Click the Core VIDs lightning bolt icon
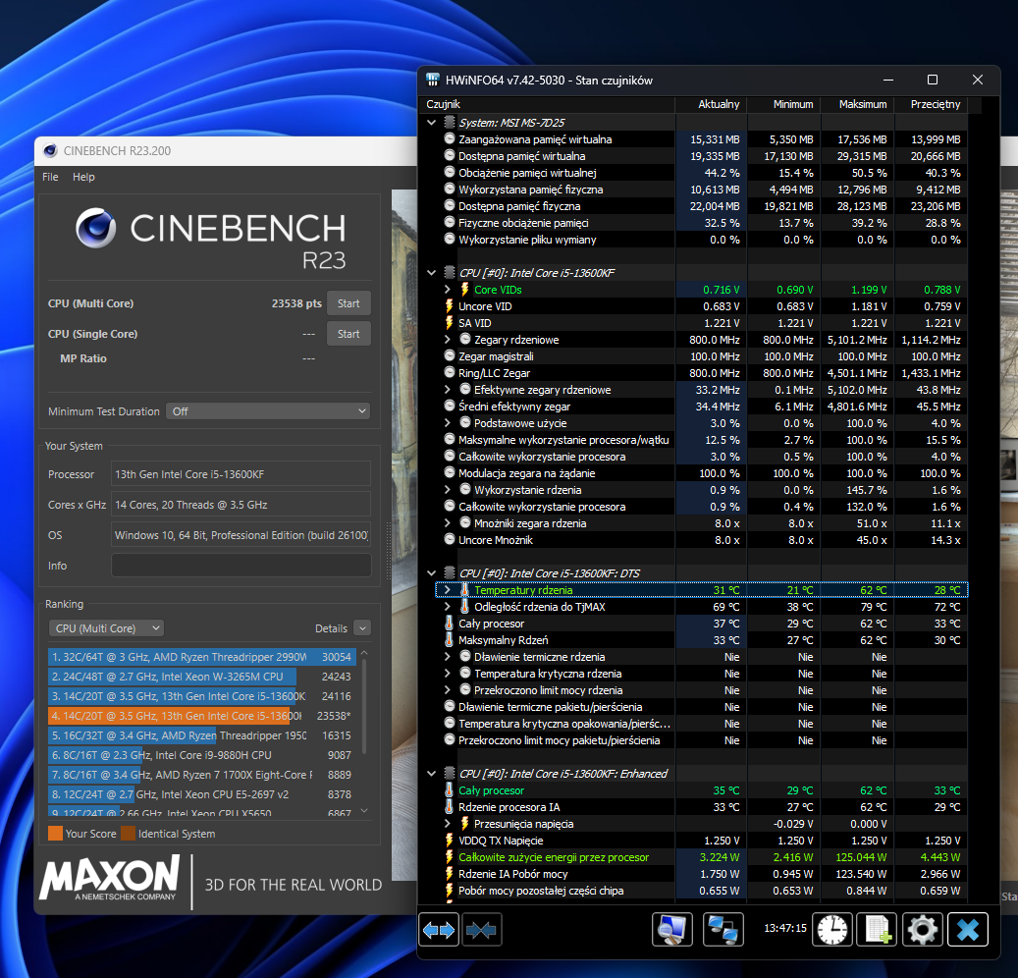The image size is (1018, 978). tap(465, 290)
